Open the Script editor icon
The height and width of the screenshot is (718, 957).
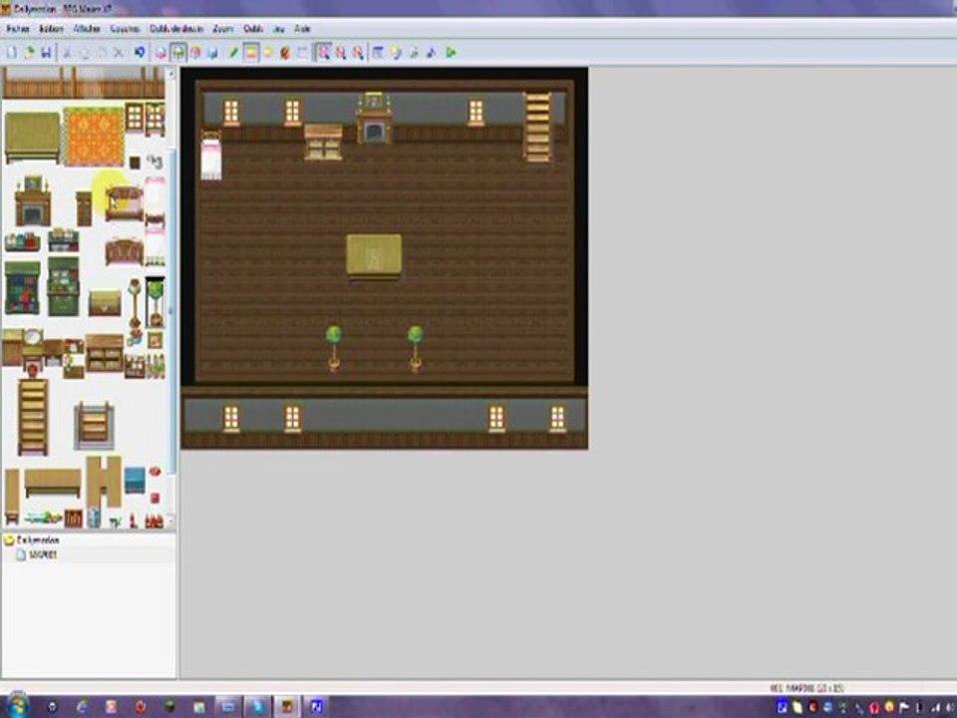(x=414, y=53)
